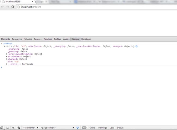This screenshot has width=177, height=130.
Task: Clear the console log
Action: (x=19, y=128)
